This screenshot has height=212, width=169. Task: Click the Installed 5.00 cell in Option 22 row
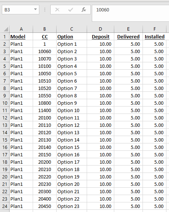coord(154,199)
